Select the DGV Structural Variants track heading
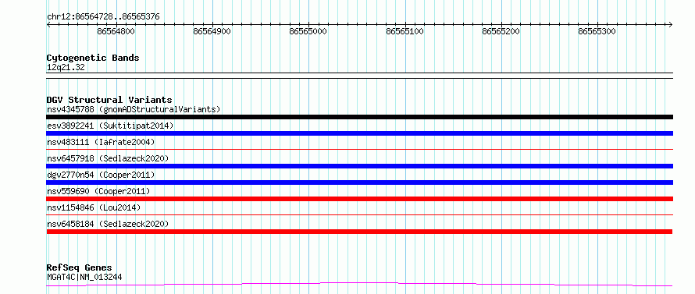Image resolution: width=695 pixels, height=294 pixels. point(109,100)
